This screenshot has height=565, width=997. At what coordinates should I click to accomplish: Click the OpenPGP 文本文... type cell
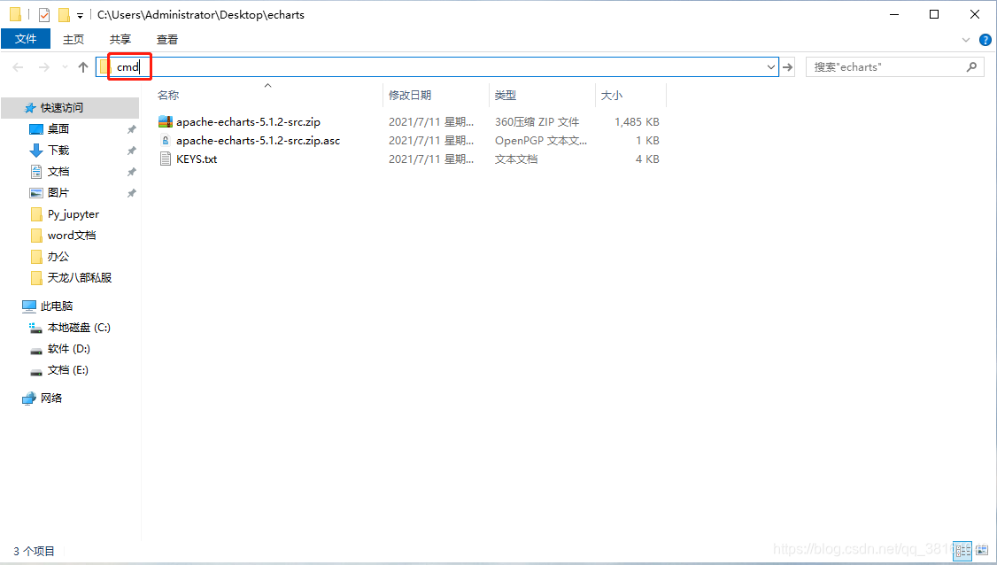coord(541,140)
